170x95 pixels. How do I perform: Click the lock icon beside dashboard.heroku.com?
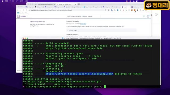pos(30,10)
